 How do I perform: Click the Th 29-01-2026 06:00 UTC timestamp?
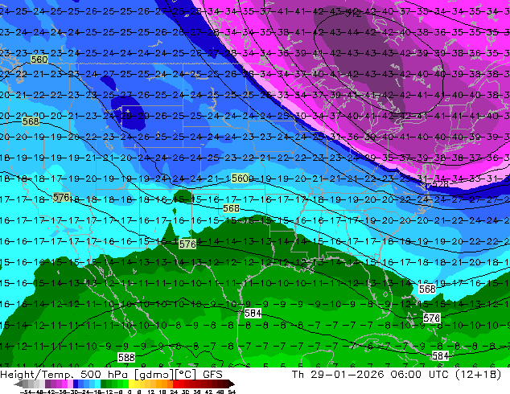point(369,375)
